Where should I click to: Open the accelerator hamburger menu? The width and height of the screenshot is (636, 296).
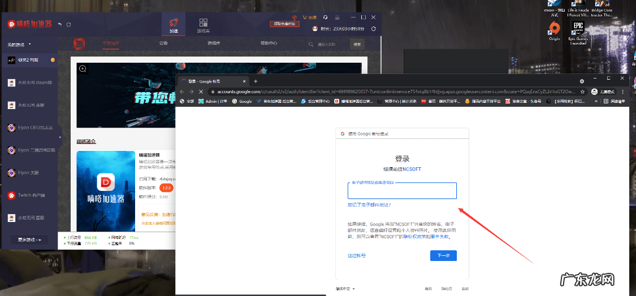(337, 18)
